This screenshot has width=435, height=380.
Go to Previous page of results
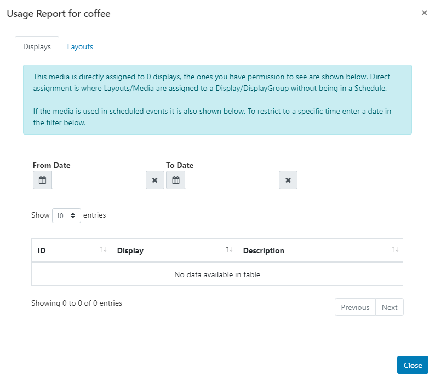coord(355,307)
